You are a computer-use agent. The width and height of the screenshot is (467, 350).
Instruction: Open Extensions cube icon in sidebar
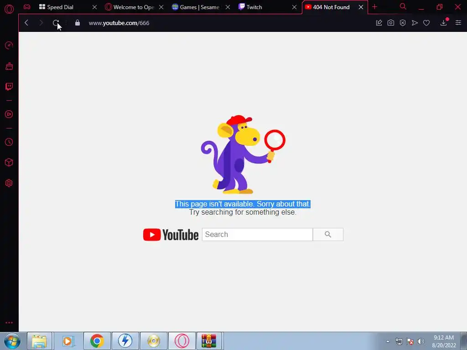pyautogui.click(x=9, y=162)
